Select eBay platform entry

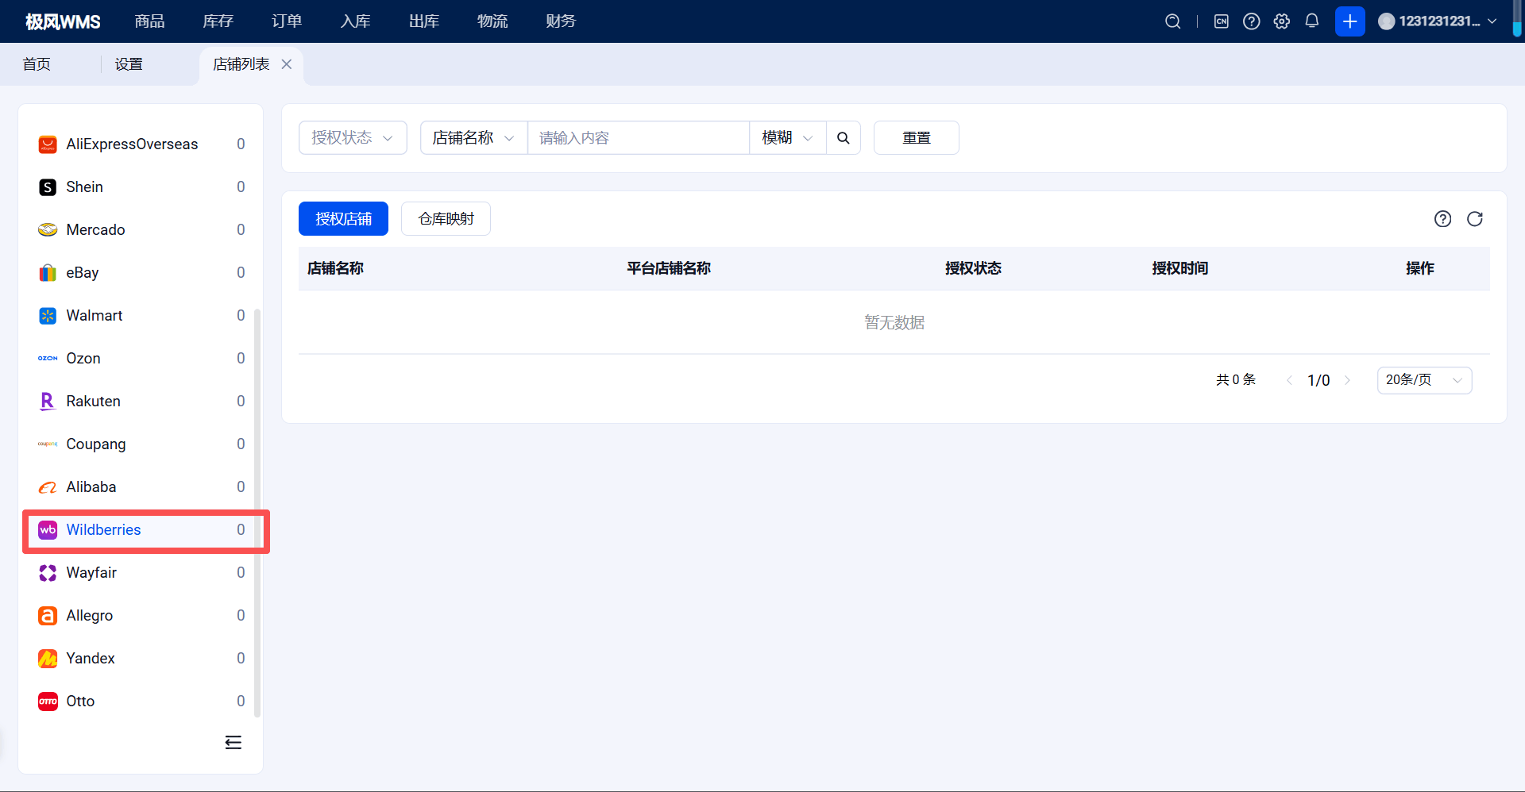(141, 273)
